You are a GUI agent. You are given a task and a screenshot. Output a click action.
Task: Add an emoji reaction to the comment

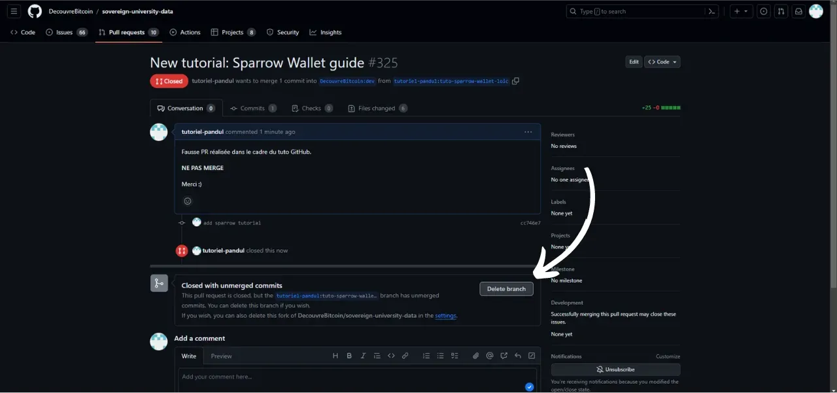(188, 201)
